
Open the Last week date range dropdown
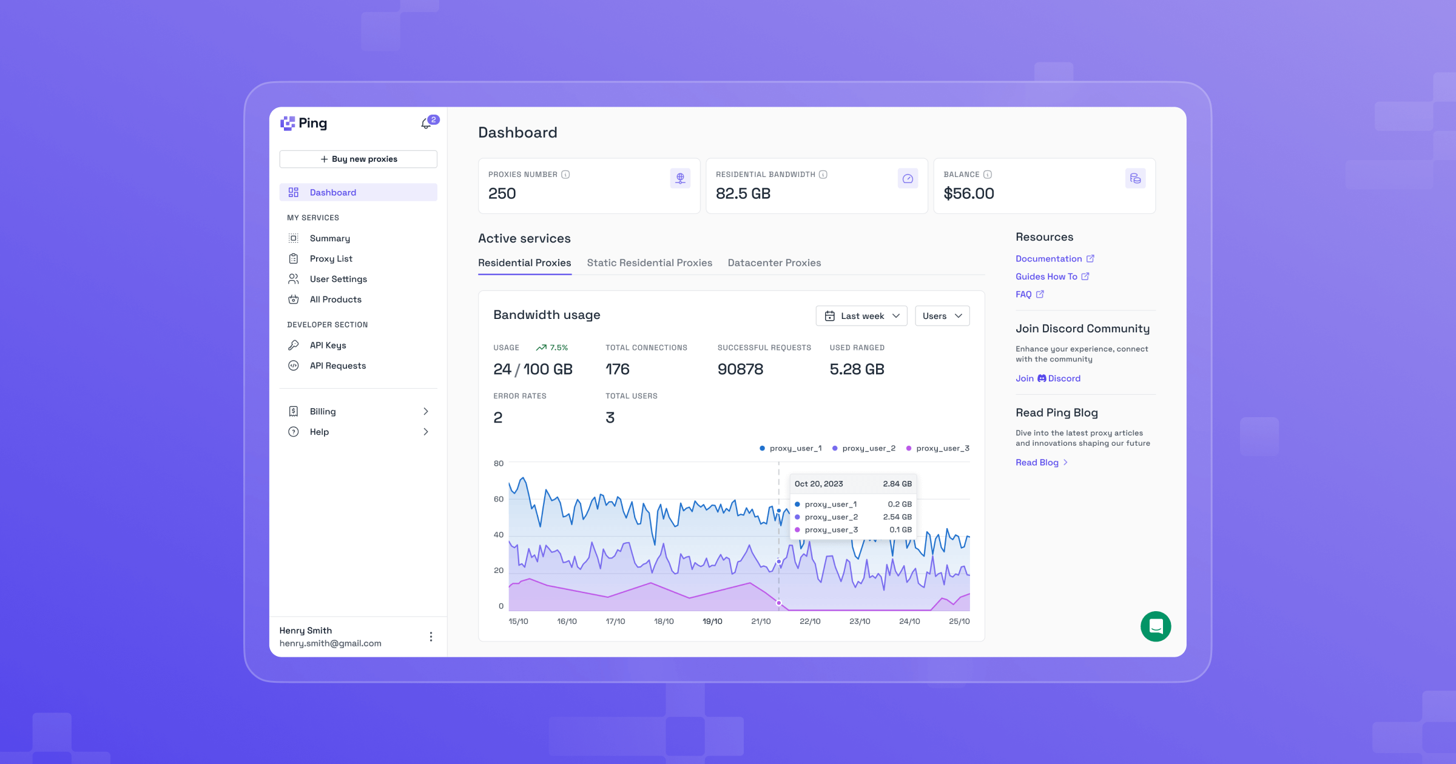click(x=861, y=315)
